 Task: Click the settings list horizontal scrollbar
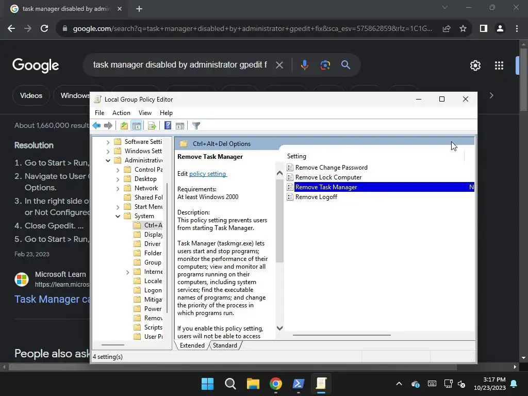341,335
